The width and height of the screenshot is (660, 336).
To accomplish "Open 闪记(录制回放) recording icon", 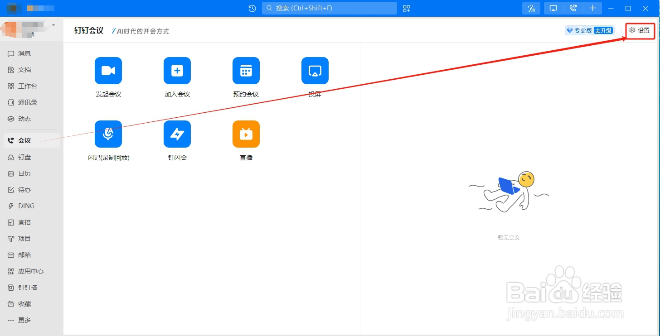I will click(108, 134).
